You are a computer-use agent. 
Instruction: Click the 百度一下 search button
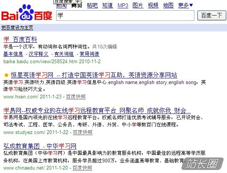pyautogui.click(x=212, y=16)
